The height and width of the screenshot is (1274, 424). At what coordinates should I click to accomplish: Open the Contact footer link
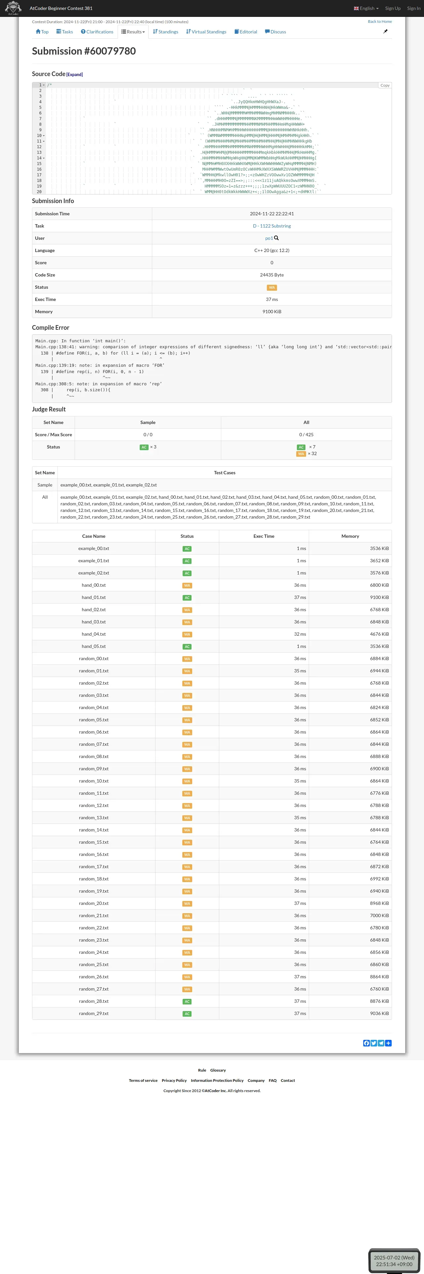point(288,1081)
